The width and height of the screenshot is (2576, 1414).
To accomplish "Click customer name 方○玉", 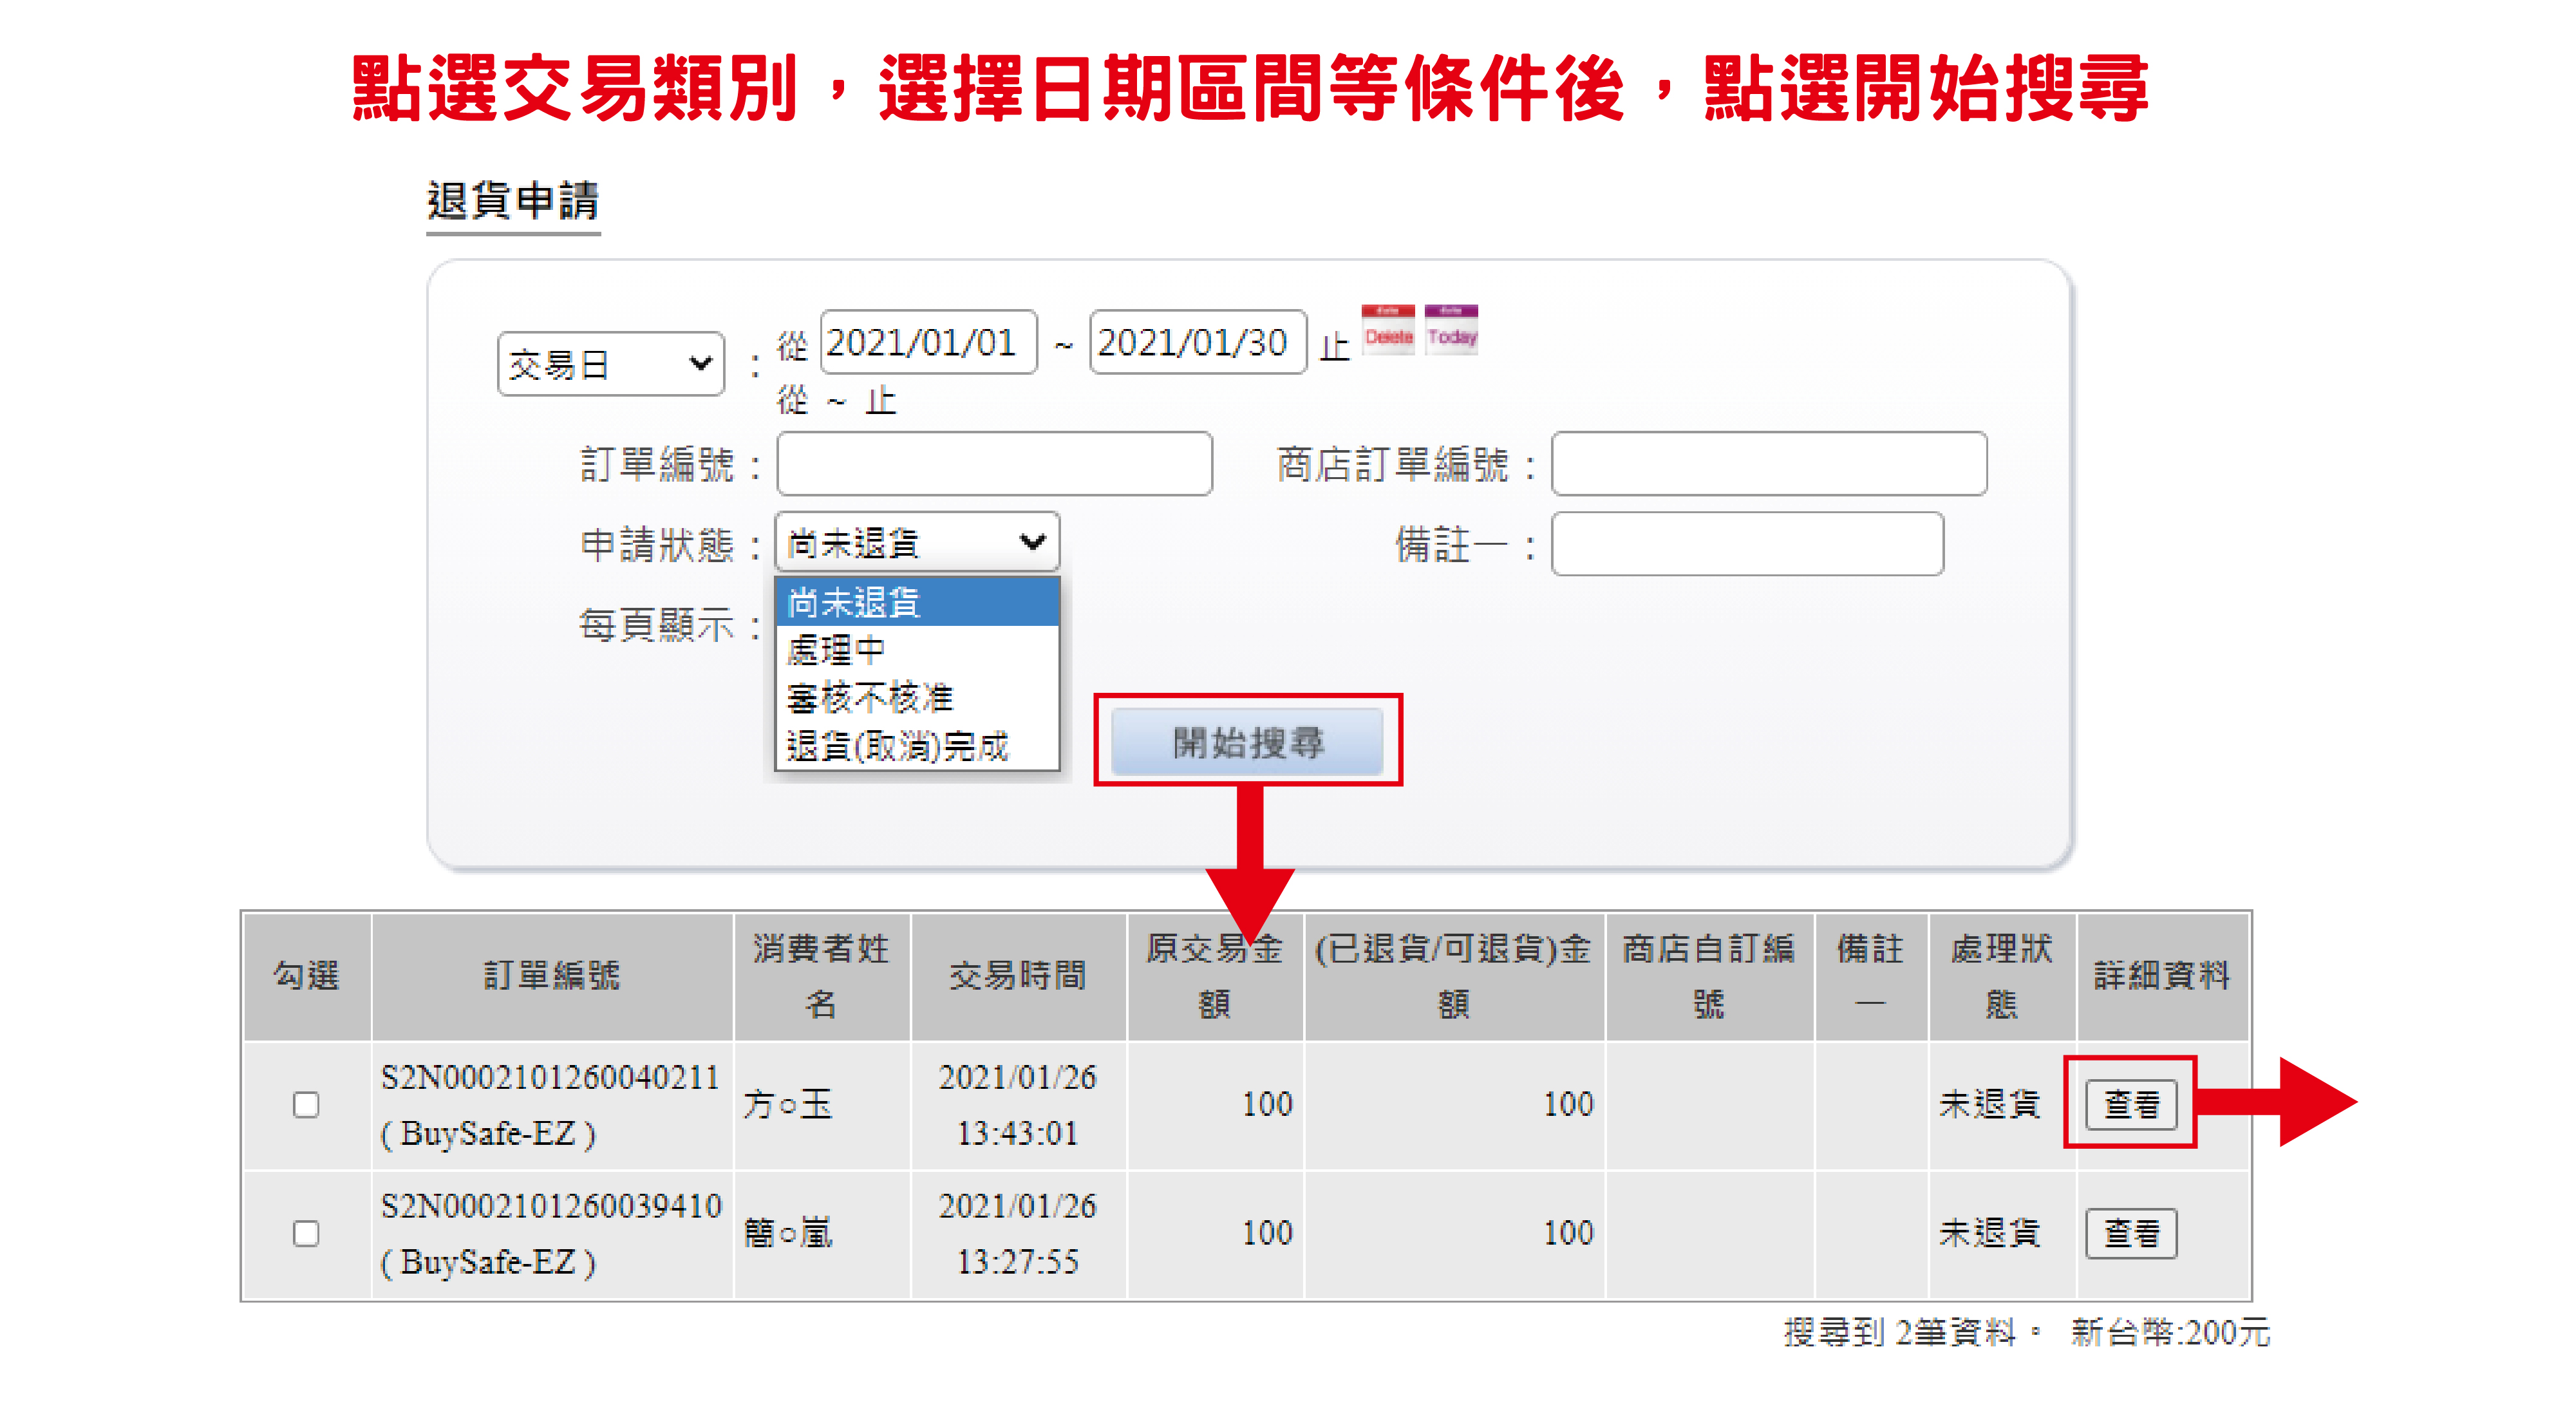I will pyautogui.click(x=788, y=1104).
